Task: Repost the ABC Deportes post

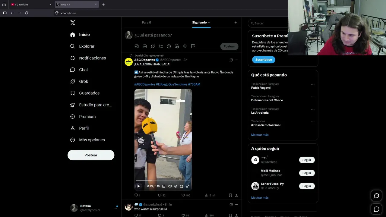Action: point(162,195)
